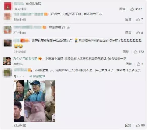Viewport: 147px width, 130px height.
Task: Reply to the 有点儿油腻 comment
Action: (x=122, y=9)
